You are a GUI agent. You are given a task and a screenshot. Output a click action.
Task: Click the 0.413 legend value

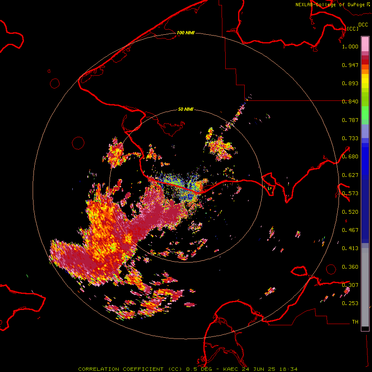click(x=350, y=248)
